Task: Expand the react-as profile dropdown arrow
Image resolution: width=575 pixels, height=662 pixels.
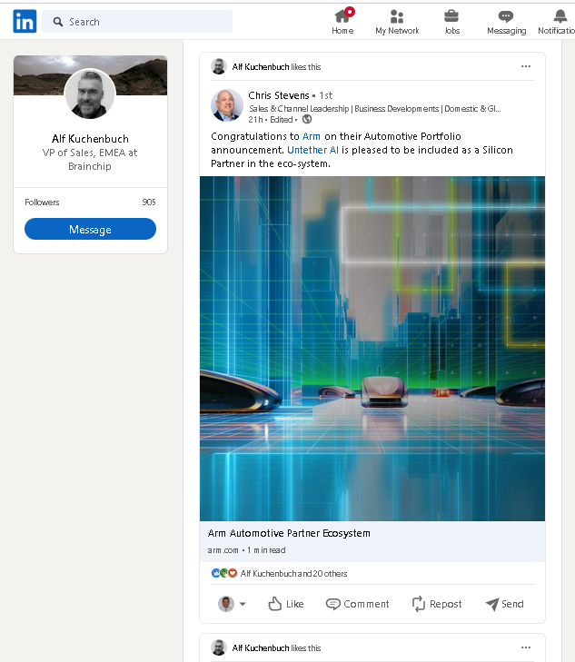Action: 243,605
